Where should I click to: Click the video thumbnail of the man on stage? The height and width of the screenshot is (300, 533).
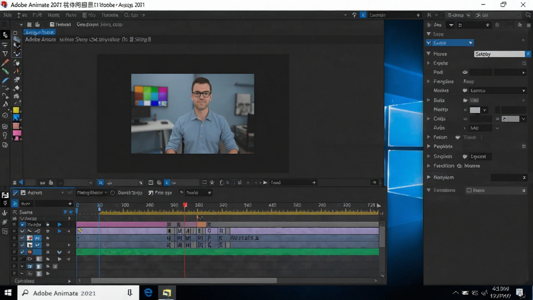[x=193, y=114]
